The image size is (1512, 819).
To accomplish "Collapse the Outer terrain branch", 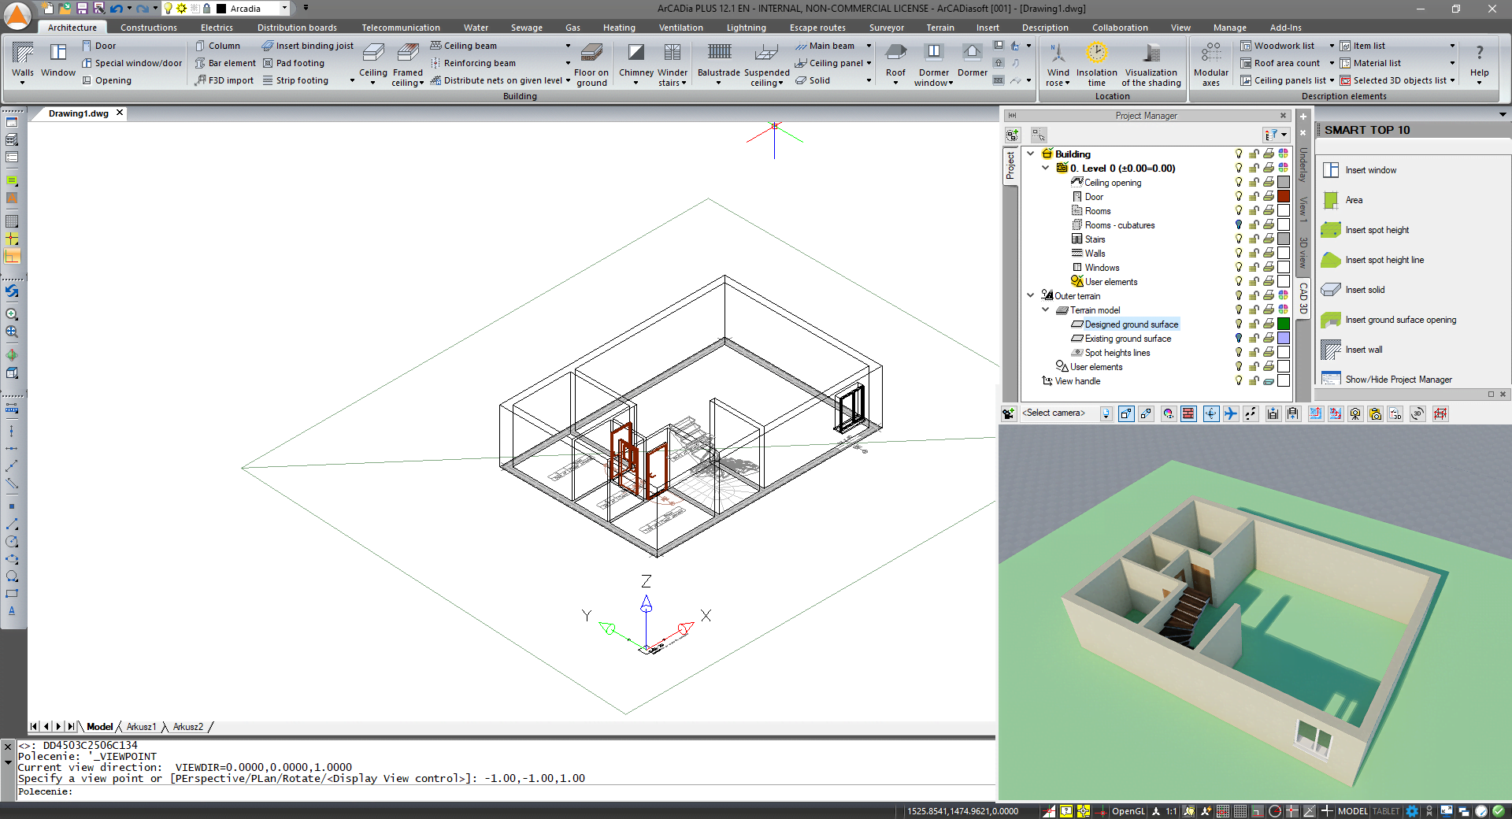I will (1031, 295).
